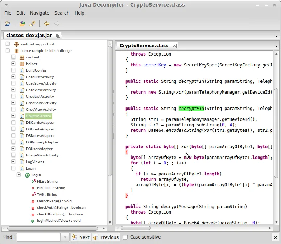
Task: Collapse the com.example.bsidechallenge package
Action: [x=8, y=50]
